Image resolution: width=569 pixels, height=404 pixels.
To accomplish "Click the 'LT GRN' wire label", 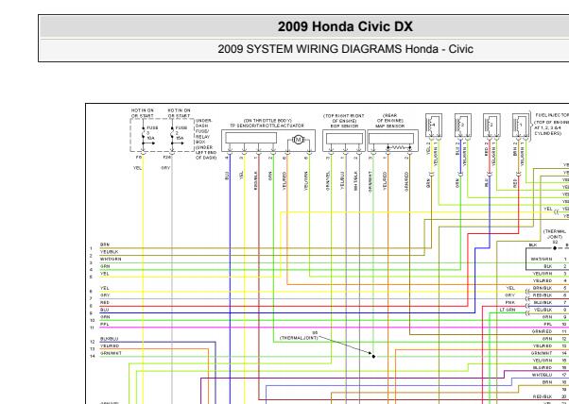I will [508, 310].
